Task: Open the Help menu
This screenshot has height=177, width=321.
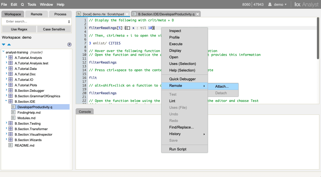Action: tap(60, 4)
